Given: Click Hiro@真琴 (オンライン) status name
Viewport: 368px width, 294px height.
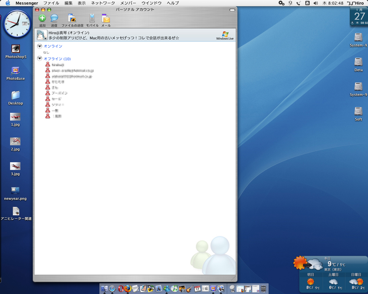Looking at the screenshot, I should (x=69, y=33).
